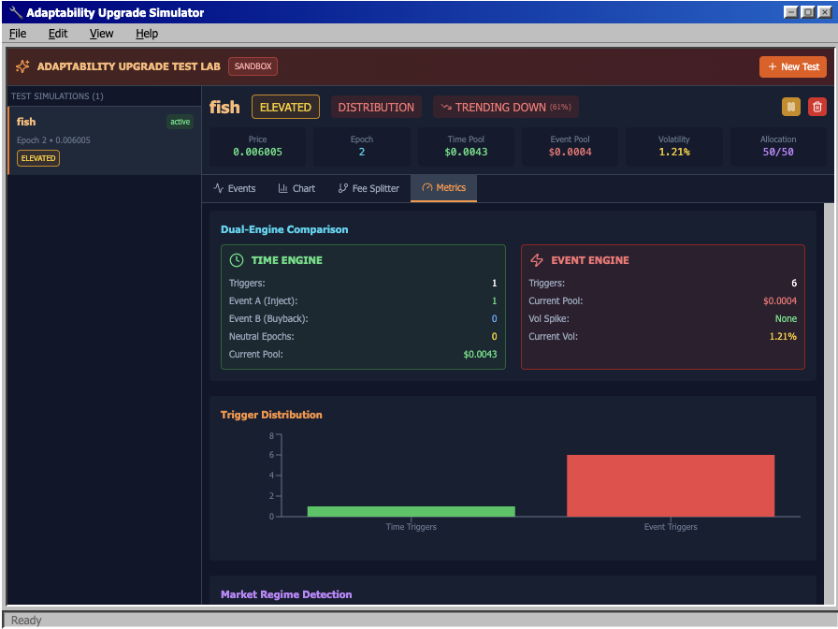Click the TEST SIMULATIONS (1) header
Image resolution: width=838 pixels, height=629 pixels.
pos(57,96)
